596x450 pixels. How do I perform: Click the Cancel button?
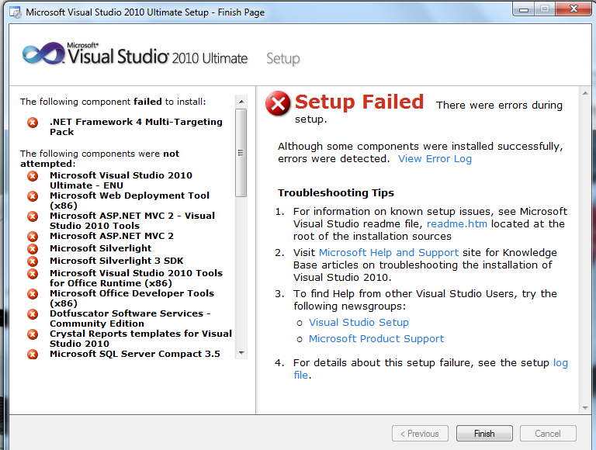[548, 434]
